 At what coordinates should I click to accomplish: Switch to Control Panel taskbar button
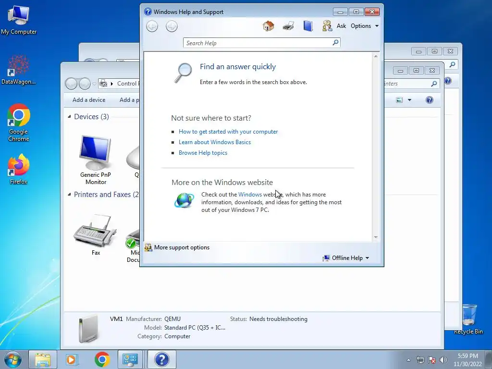coord(130,359)
